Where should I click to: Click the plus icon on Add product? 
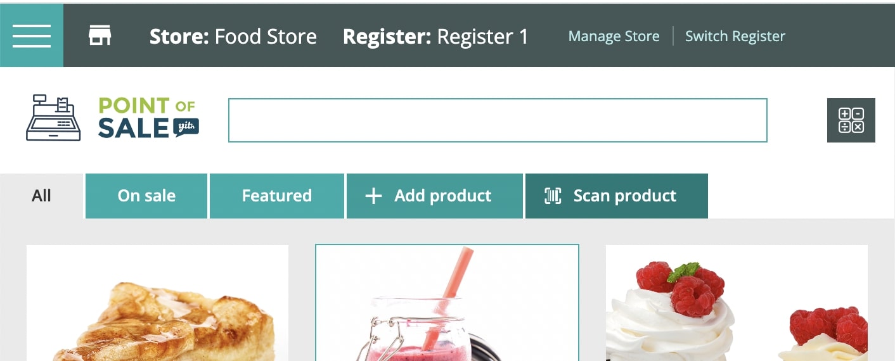(374, 196)
